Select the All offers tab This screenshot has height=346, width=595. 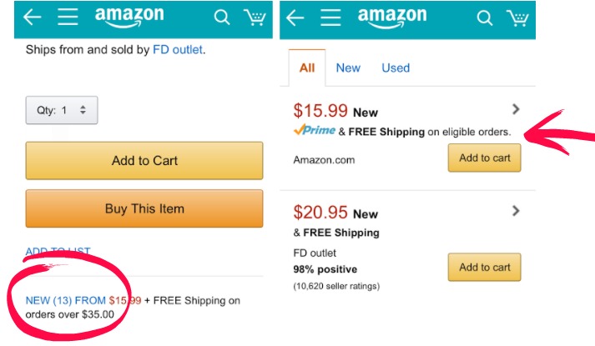(x=307, y=68)
